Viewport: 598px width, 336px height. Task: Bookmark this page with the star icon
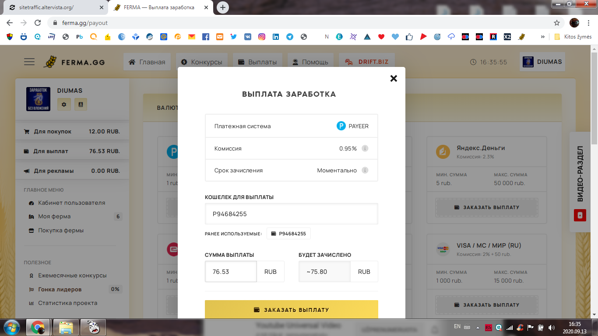pyautogui.click(x=557, y=23)
